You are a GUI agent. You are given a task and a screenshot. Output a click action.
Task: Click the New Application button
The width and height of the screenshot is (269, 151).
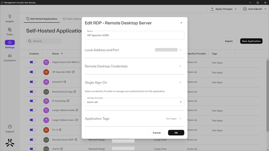pyautogui.click(x=251, y=41)
